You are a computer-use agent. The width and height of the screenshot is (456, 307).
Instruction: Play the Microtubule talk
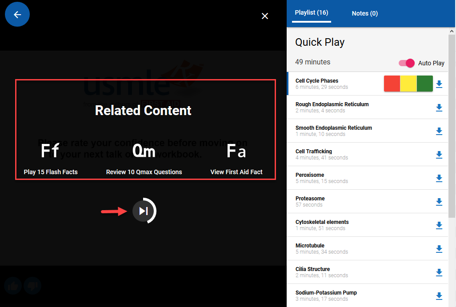(367, 248)
